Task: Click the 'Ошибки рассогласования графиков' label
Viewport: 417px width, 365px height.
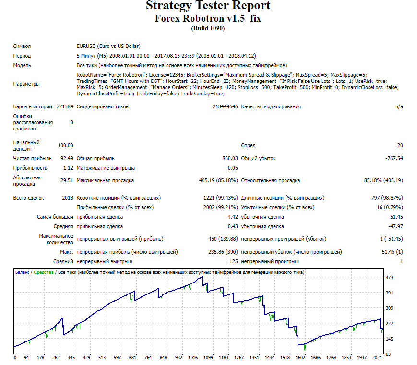Action: click(x=33, y=123)
